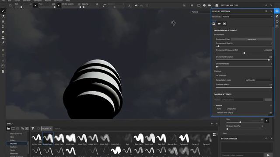The height and width of the screenshot is (157, 280).
Task: Select the Basic Soft brush thumbnail
Action: pyautogui.click(x=161, y=139)
